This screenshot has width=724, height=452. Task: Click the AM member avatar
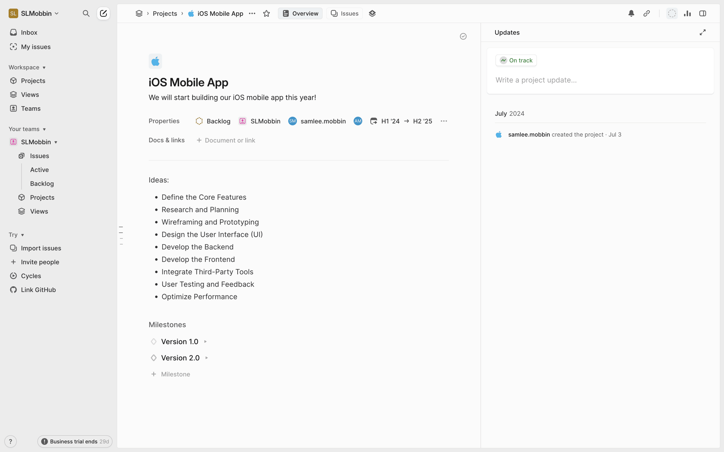(x=358, y=121)
